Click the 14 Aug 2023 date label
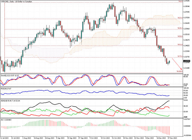Screen dimensions: 192x140 coord(38,138)
